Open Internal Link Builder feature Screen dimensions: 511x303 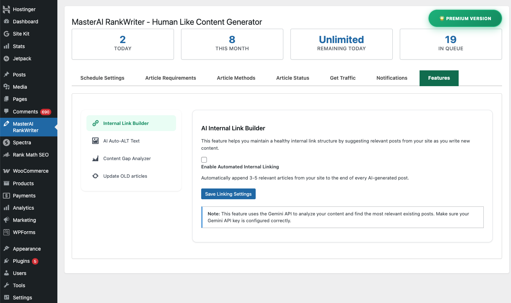[x=131, y=123]
